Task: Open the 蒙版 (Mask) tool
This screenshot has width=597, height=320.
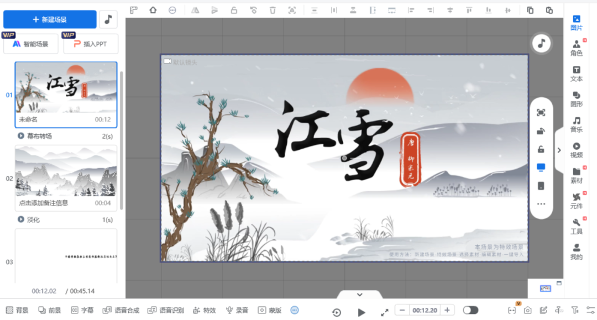Action: (269, 310)
